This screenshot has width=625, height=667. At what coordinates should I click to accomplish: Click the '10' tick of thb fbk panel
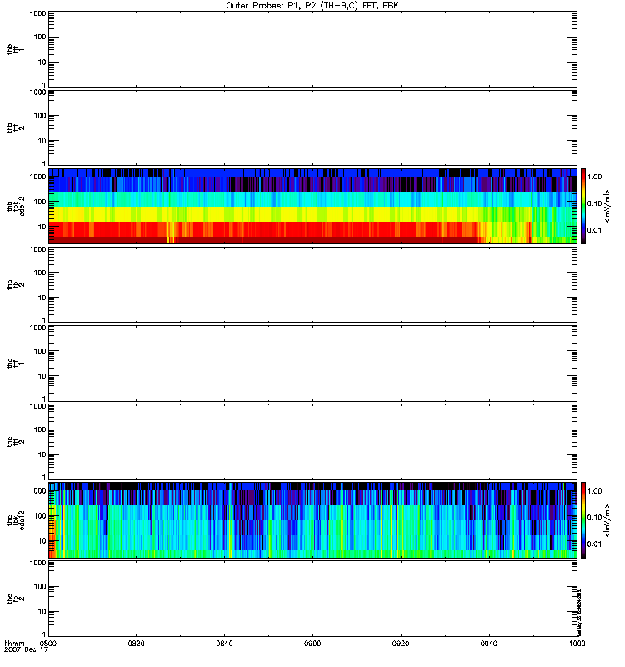42,227
